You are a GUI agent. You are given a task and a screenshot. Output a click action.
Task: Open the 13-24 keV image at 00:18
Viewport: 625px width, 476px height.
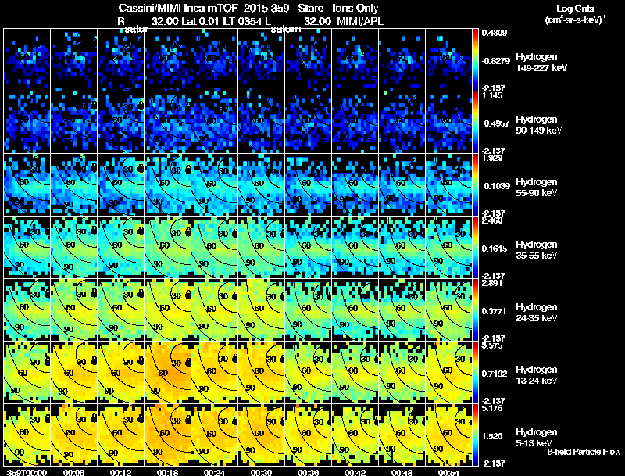[x=168, y=373]
